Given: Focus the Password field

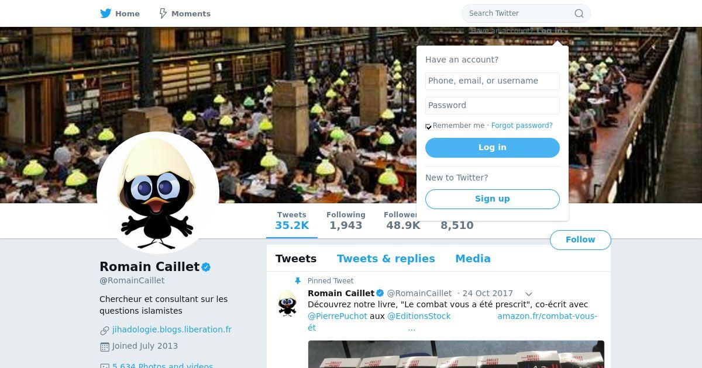Looking at the screenshot, I should (x=493, y=106).
